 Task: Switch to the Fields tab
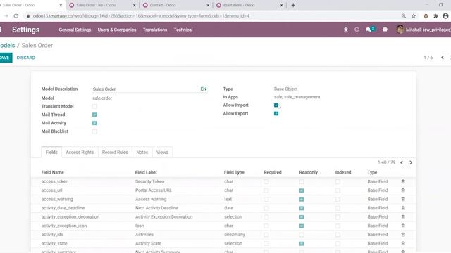click(51, 153)
